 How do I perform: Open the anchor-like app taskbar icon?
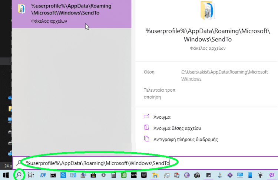[220, 175]
